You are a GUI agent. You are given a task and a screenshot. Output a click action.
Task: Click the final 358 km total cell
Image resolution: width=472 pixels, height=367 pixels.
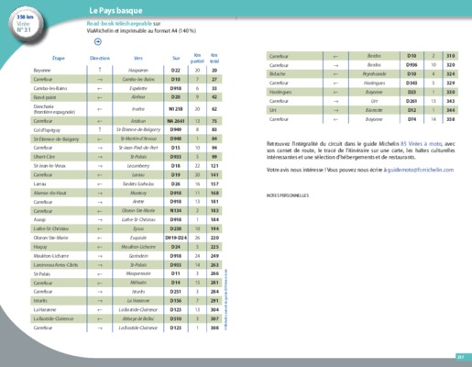pyautogui.click(x=451, y=119)
